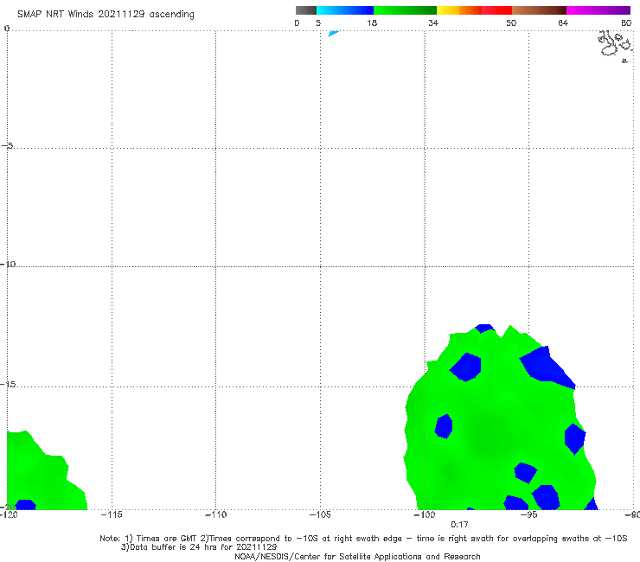The height and width of the screenshot is (562, 640).
Task: Click the latitude label '-15'
Action: (x=8, y=384)
